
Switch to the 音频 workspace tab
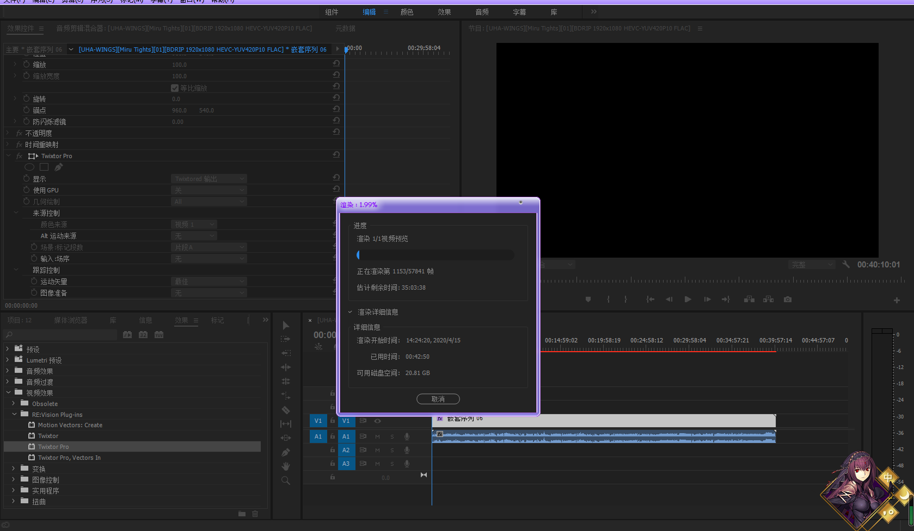(482, 12)
